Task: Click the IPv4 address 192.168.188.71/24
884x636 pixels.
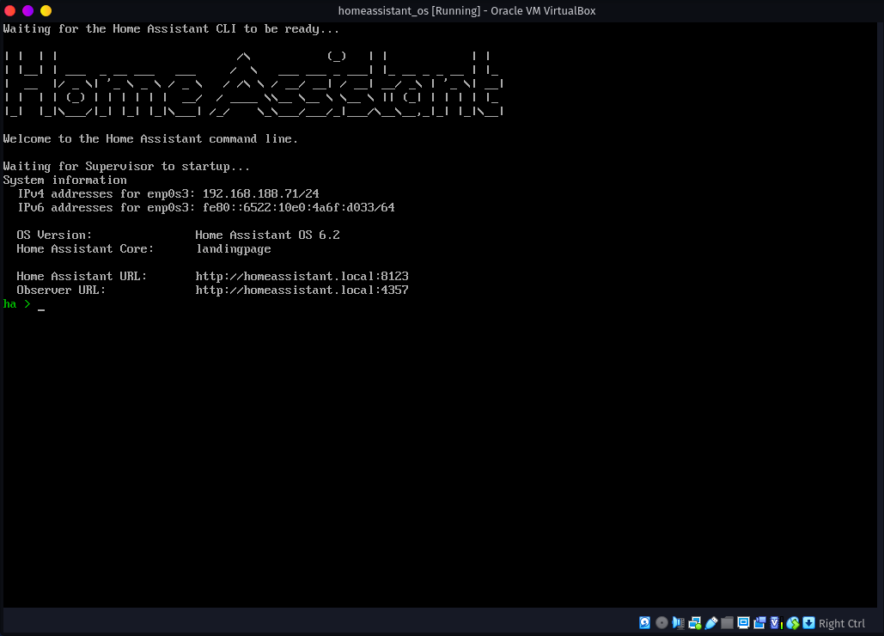Action: (260, 194)
